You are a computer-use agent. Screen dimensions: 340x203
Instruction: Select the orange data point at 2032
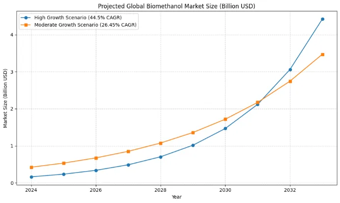[290, 81]
